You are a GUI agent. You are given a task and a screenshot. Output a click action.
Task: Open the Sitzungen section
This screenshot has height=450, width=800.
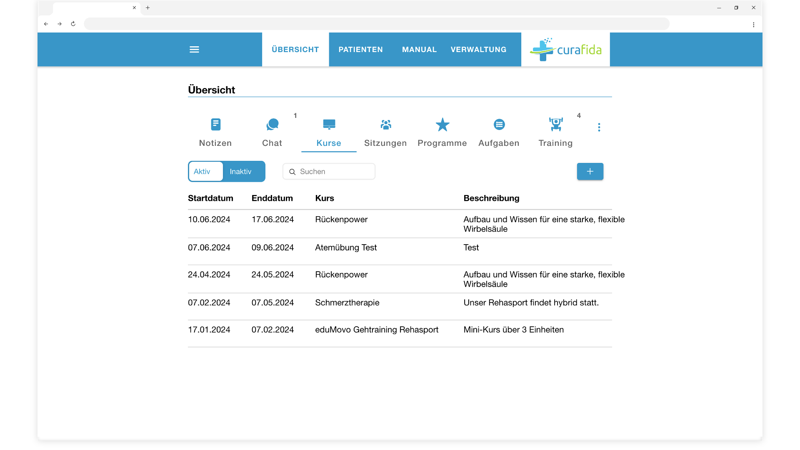(x=385, y=132)
